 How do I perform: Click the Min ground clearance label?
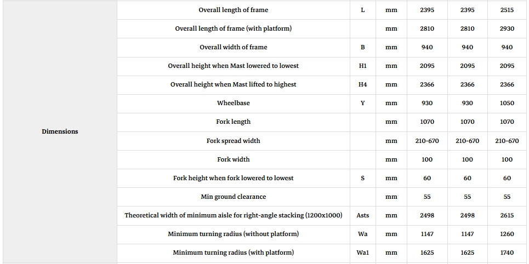(x=234, y=197)
